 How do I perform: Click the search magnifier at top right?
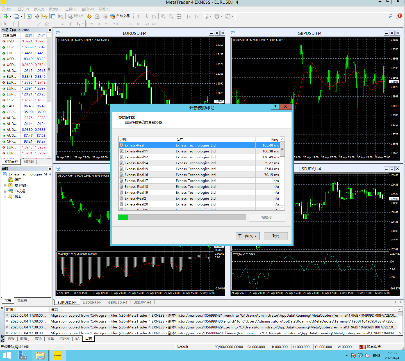coord(390,16)
